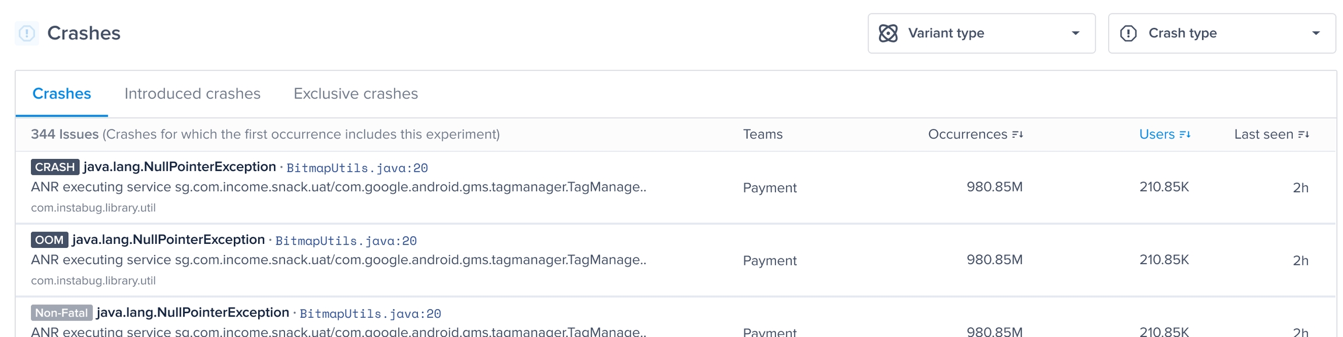Click the Crash type exclamation icon
This screenshot has width=1343, height=337.
pos(1128,33)
